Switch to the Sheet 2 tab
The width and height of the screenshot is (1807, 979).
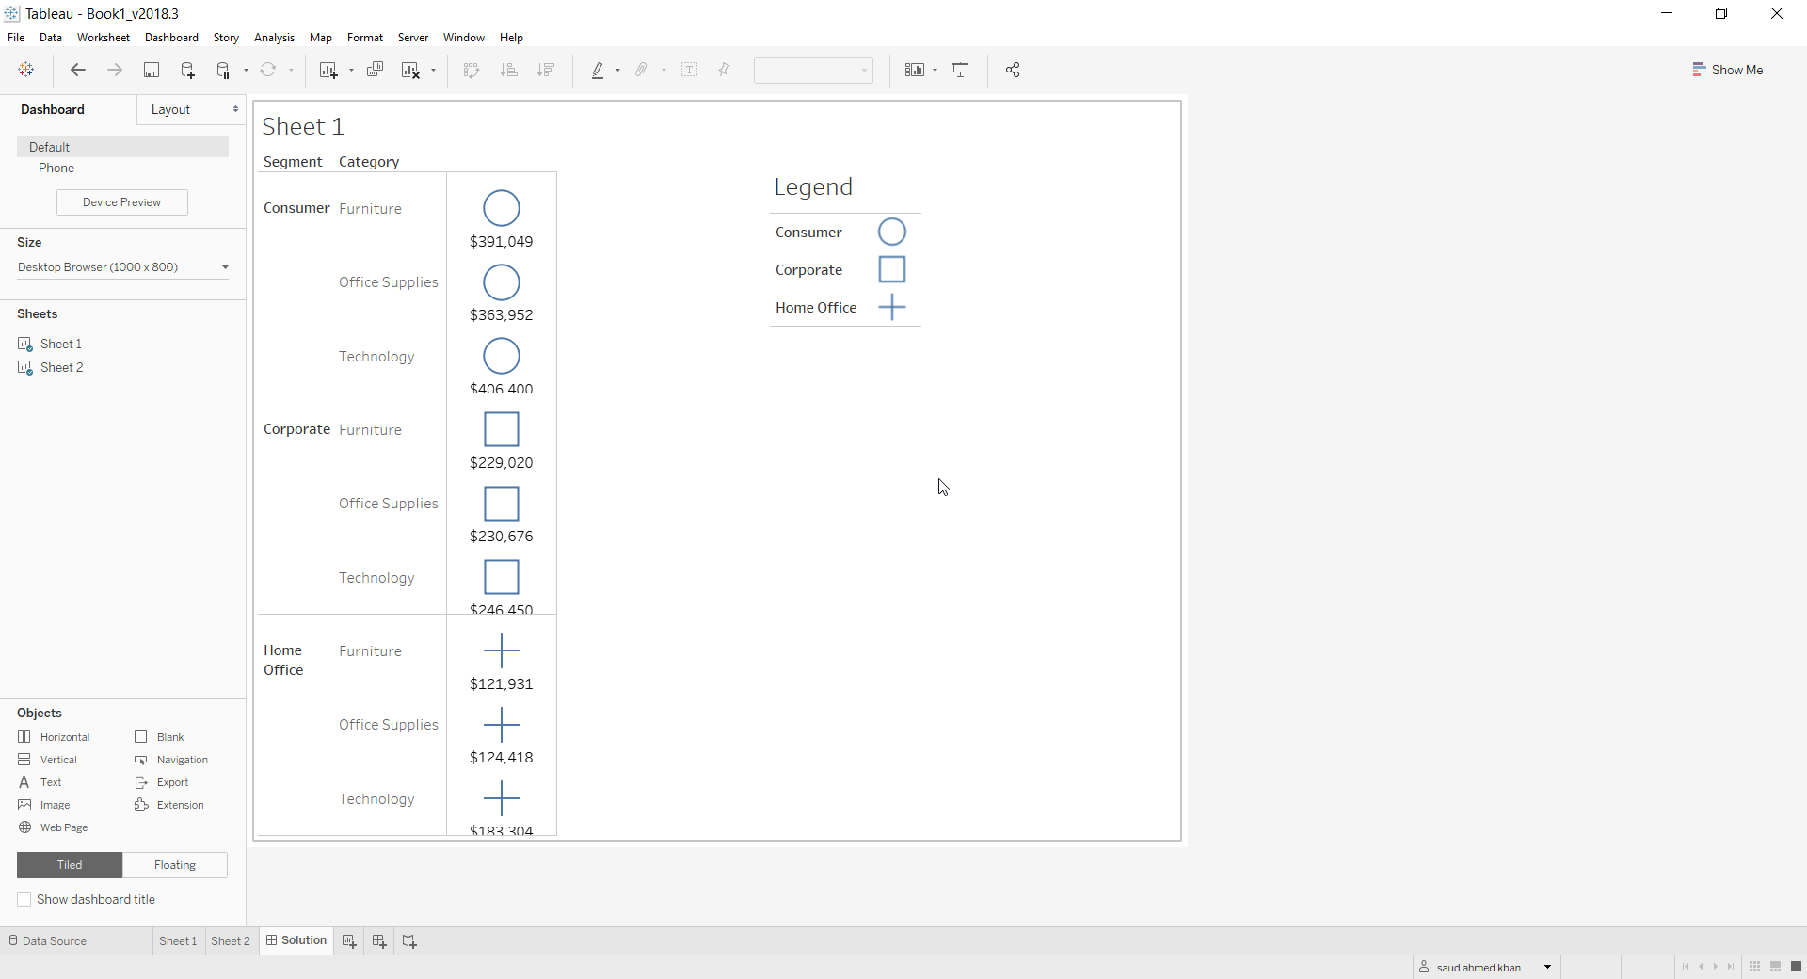pos(231,940)
